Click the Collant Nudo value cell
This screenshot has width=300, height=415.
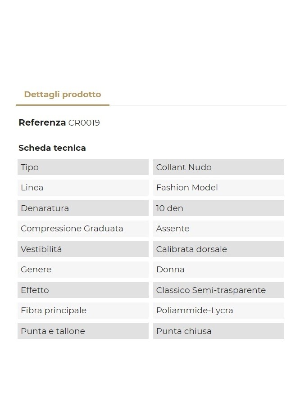tap(218, 167)
